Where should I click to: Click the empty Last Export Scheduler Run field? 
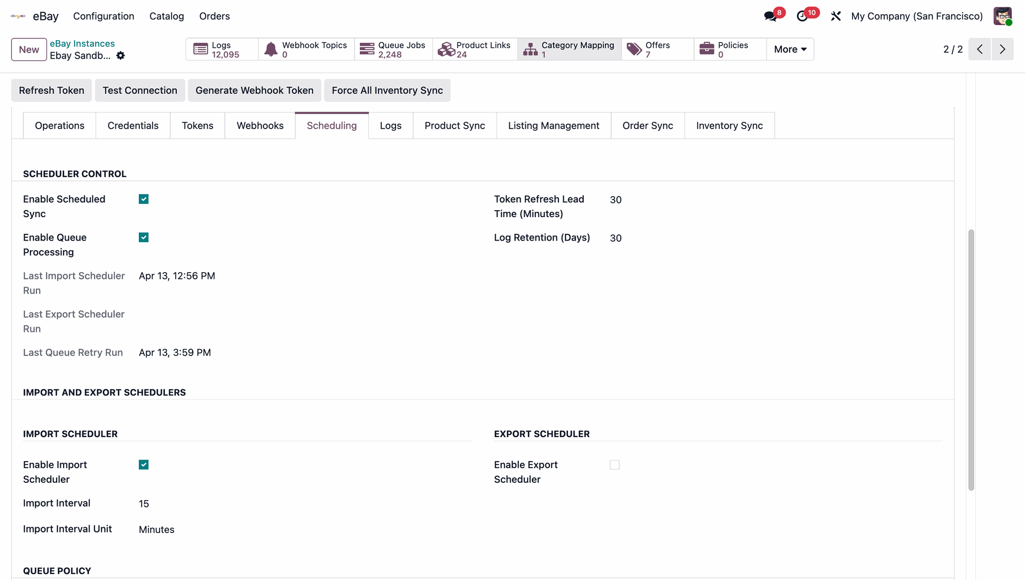305,314
